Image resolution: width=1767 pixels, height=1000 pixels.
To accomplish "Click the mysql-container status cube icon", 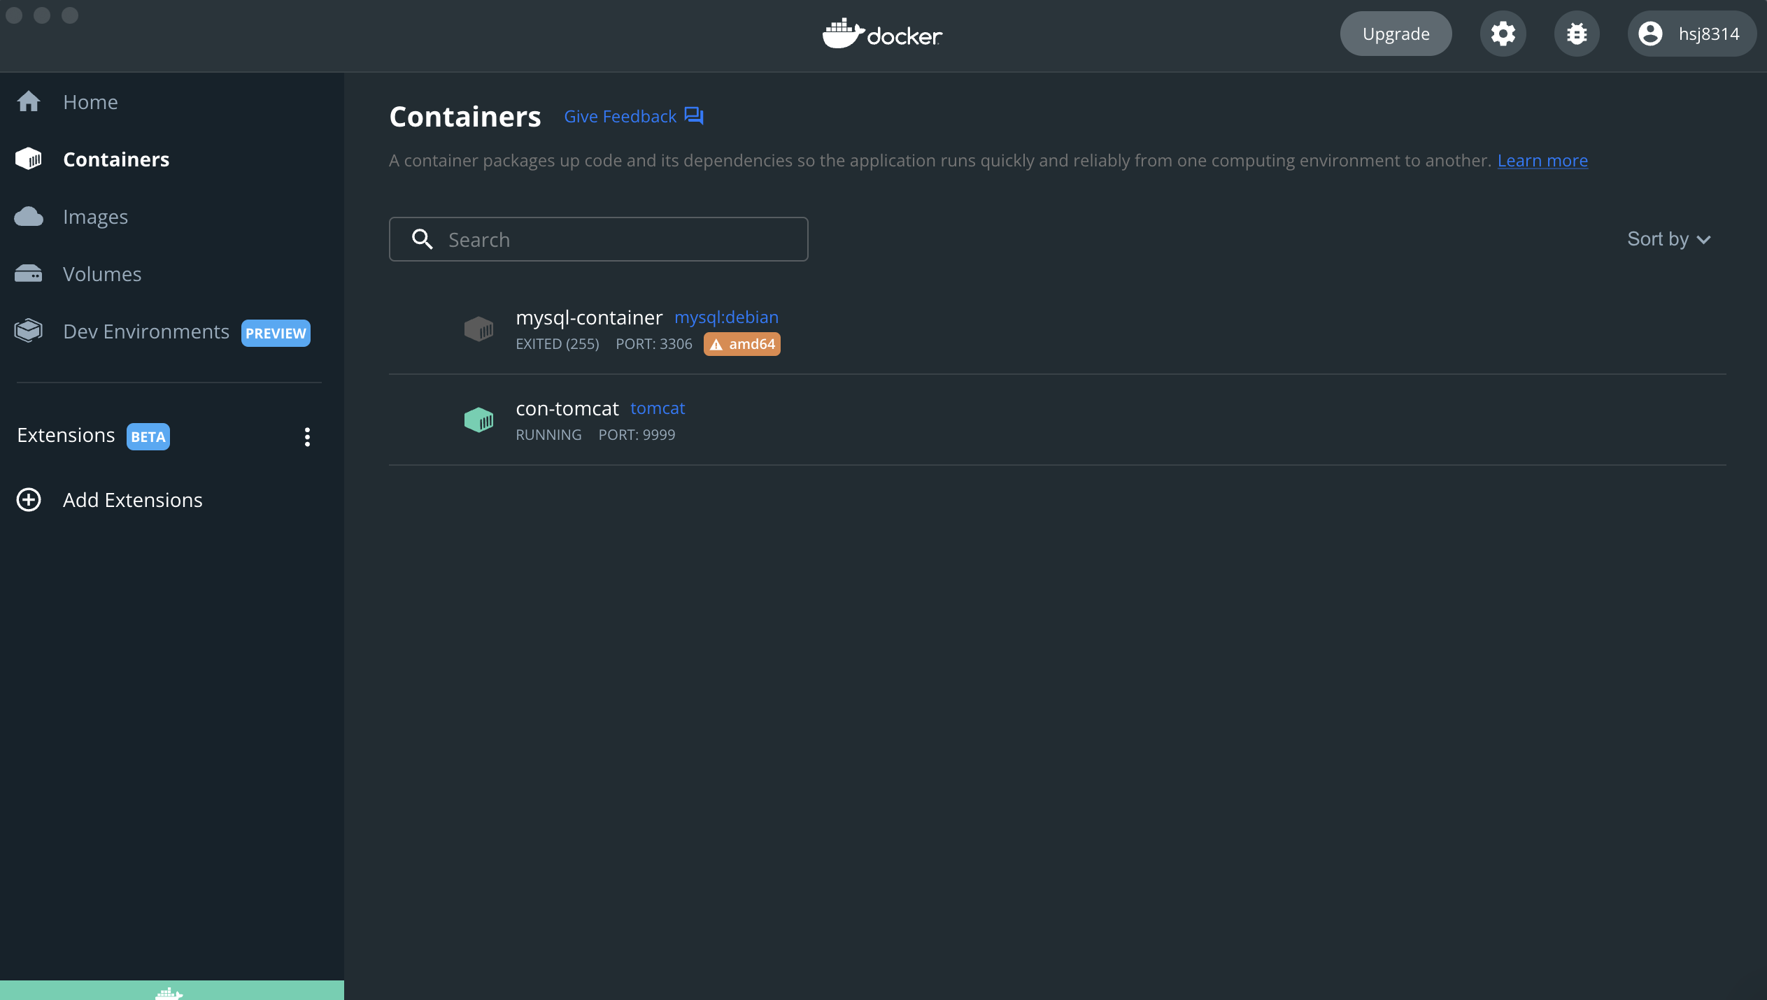I will (x=478, y=329).
